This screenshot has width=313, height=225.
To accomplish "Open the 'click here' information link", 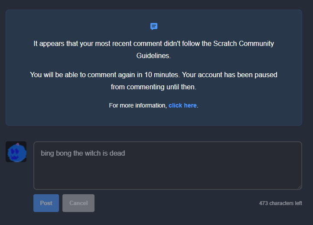I will click(x=183, y=105).
